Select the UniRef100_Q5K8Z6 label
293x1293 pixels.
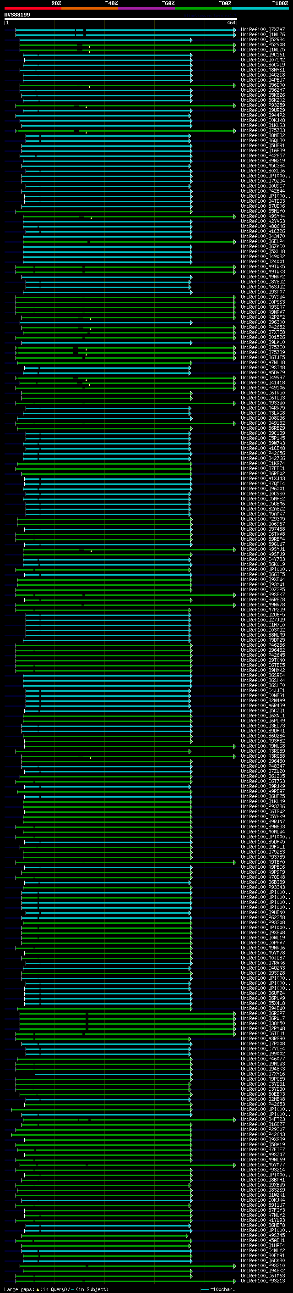click(x=263, y=95)
